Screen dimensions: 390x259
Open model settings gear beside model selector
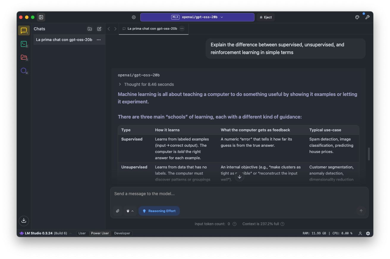click(134, 17)
